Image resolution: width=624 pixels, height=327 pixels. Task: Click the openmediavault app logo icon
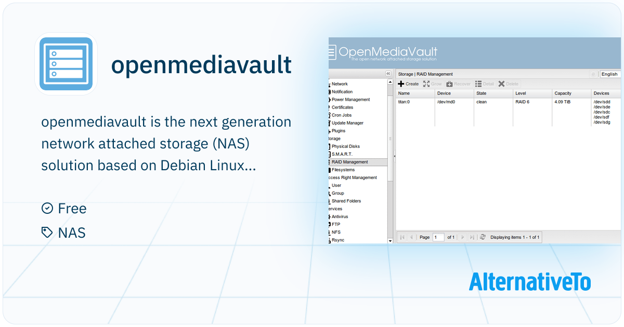click(66, 64)
